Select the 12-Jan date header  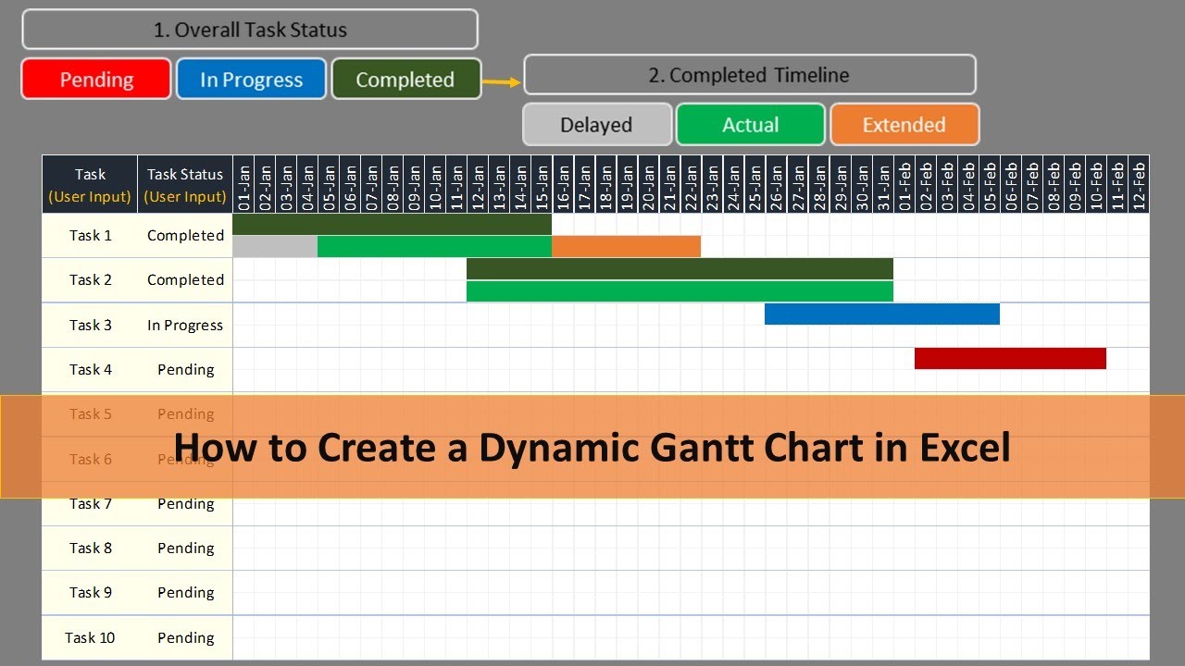478,185
